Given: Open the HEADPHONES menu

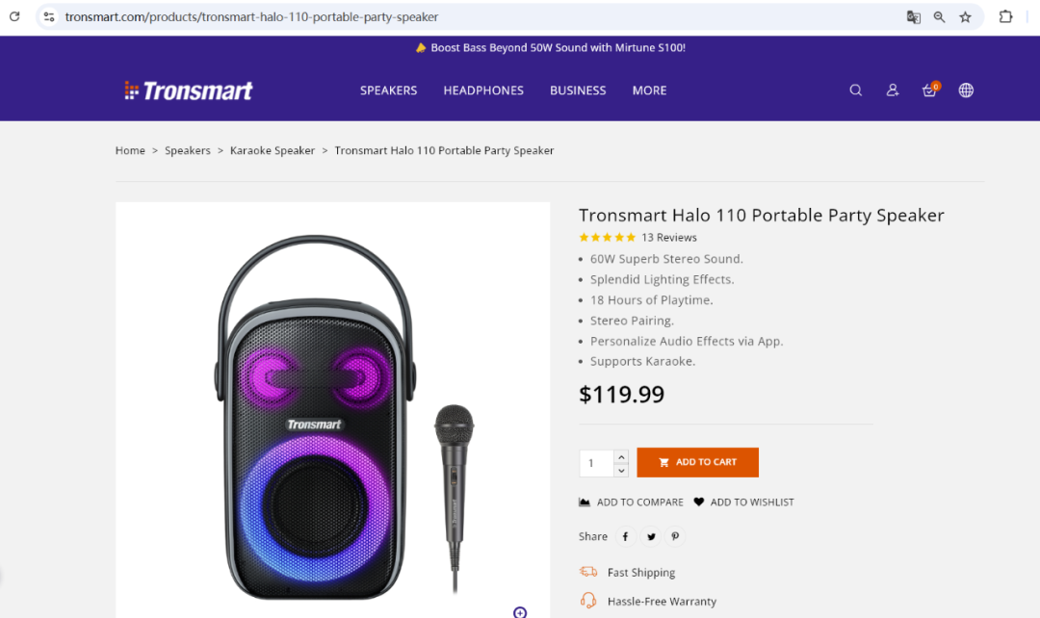Looking at the screenshot, I should click(x=483, y=90).
